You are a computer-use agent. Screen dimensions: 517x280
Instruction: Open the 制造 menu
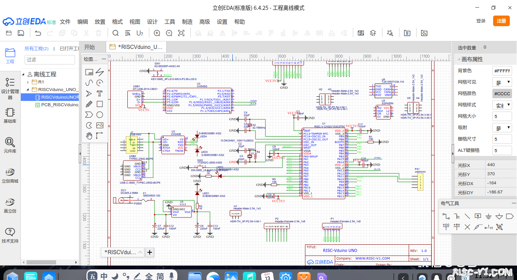187,22
